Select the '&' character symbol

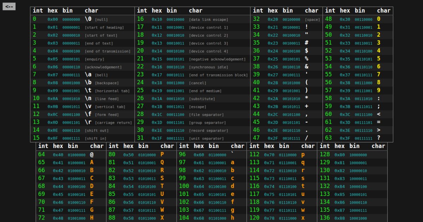(307, 67)
